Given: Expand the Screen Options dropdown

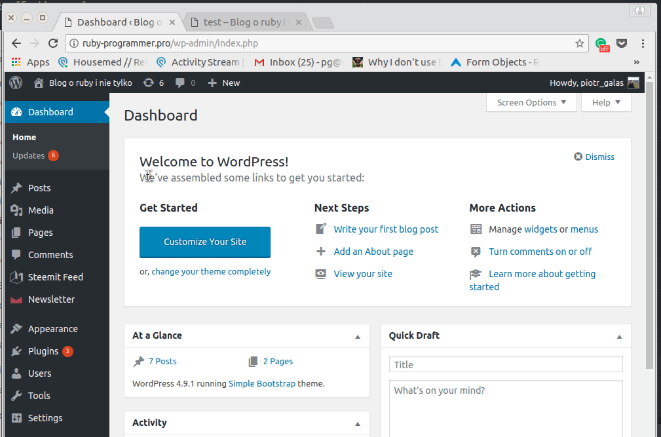Looking at the screenshot, I should coord(531,102).
